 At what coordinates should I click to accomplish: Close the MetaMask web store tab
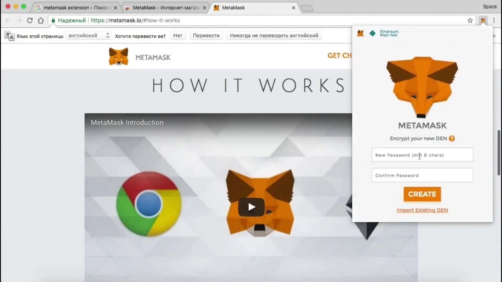pyautogui.click(x=204, y=7)
